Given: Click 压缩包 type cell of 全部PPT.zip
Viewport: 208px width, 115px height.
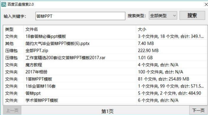Looking at the screenshot, I should tap(11, 50).
